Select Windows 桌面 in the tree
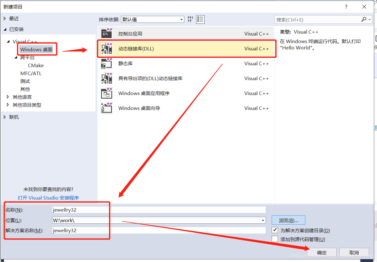 click(36, 50)
